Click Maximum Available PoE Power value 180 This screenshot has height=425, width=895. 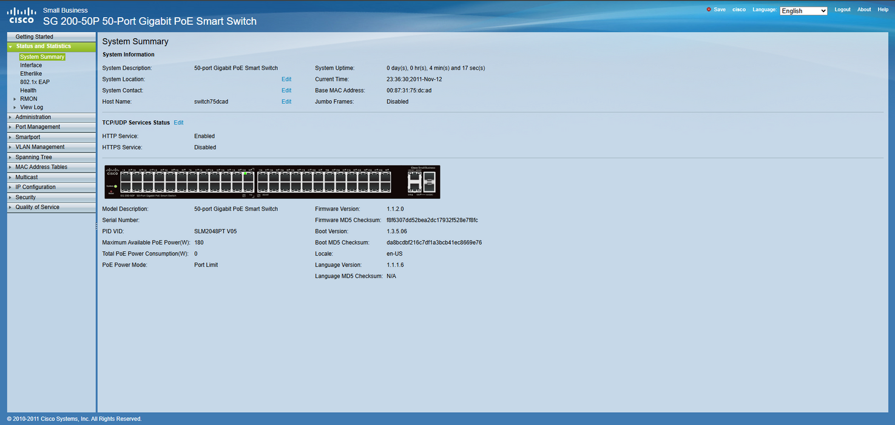click(x=199, y=243)
